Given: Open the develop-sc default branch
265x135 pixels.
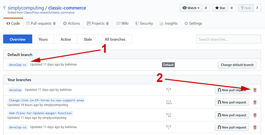Looking at the screenshot, I should [x=18, y=65].
